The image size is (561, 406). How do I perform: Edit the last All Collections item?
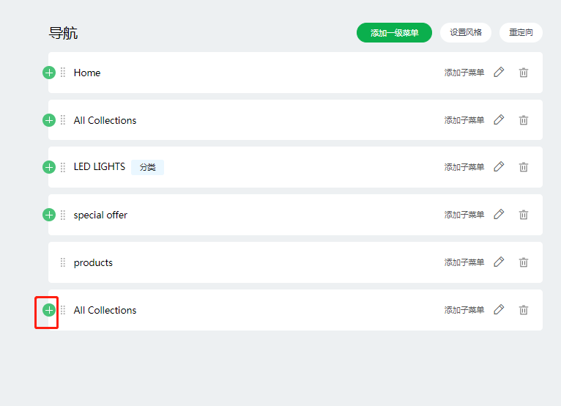tap(499, 310)
